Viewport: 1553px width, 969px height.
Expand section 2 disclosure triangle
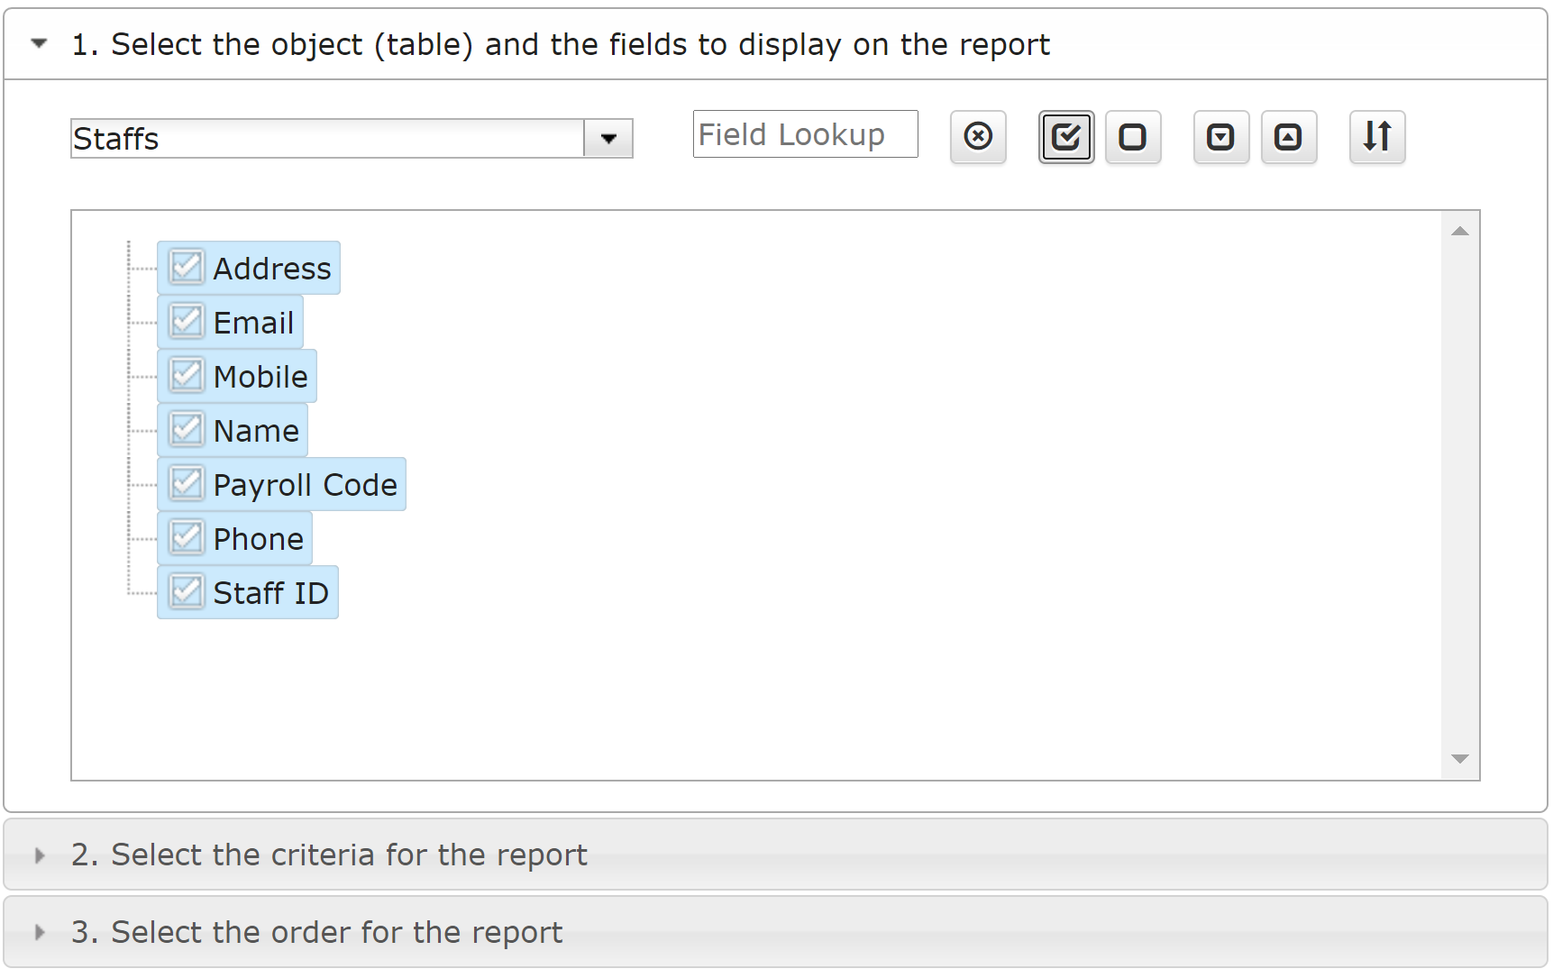pos(39,855)
